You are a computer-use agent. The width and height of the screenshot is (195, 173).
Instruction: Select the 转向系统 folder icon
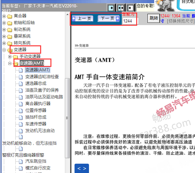click(x=10, y=43)
